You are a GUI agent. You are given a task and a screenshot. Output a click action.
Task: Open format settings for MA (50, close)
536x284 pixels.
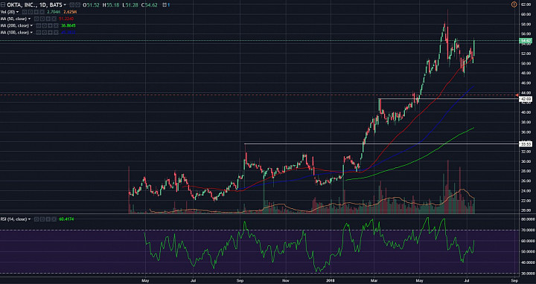point(42,19)
